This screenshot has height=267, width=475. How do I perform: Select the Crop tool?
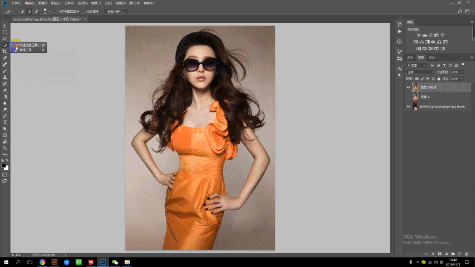click(x=5, y=51)
